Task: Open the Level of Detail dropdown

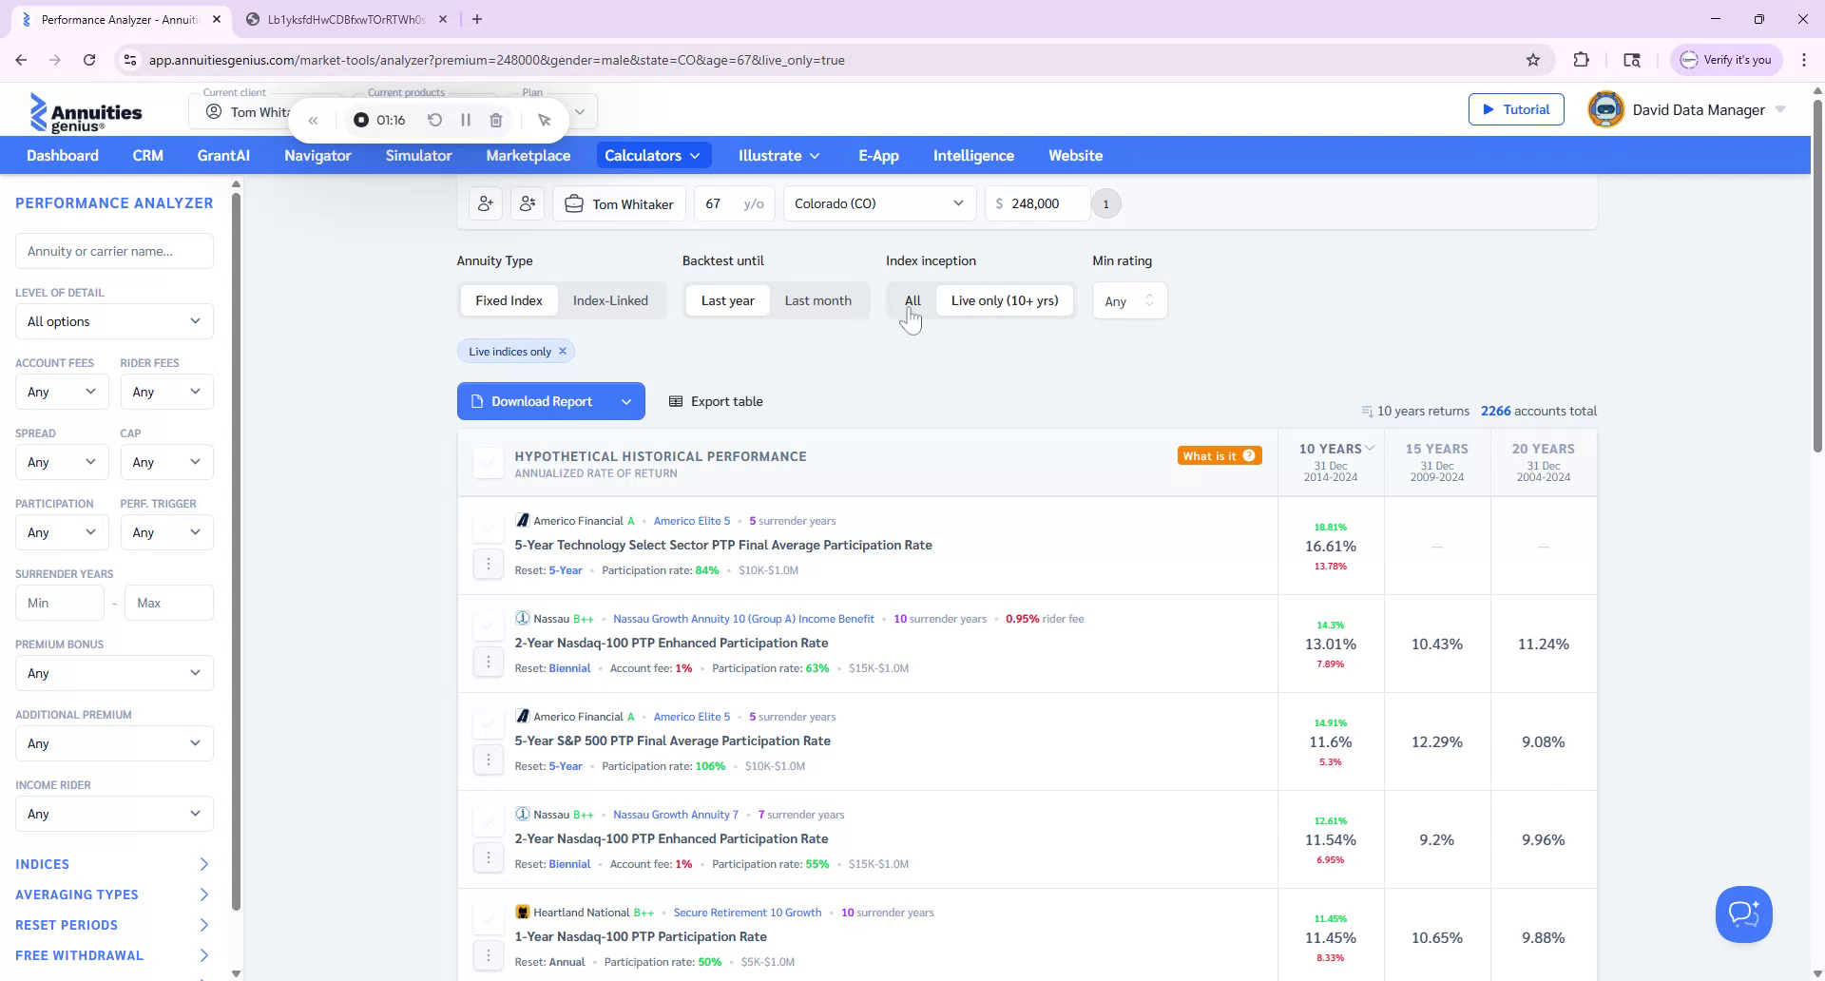Action: point(113,321)
